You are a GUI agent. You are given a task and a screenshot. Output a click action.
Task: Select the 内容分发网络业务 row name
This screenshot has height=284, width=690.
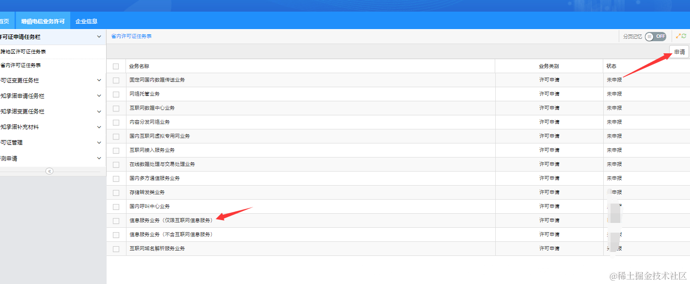click(150, 122)
